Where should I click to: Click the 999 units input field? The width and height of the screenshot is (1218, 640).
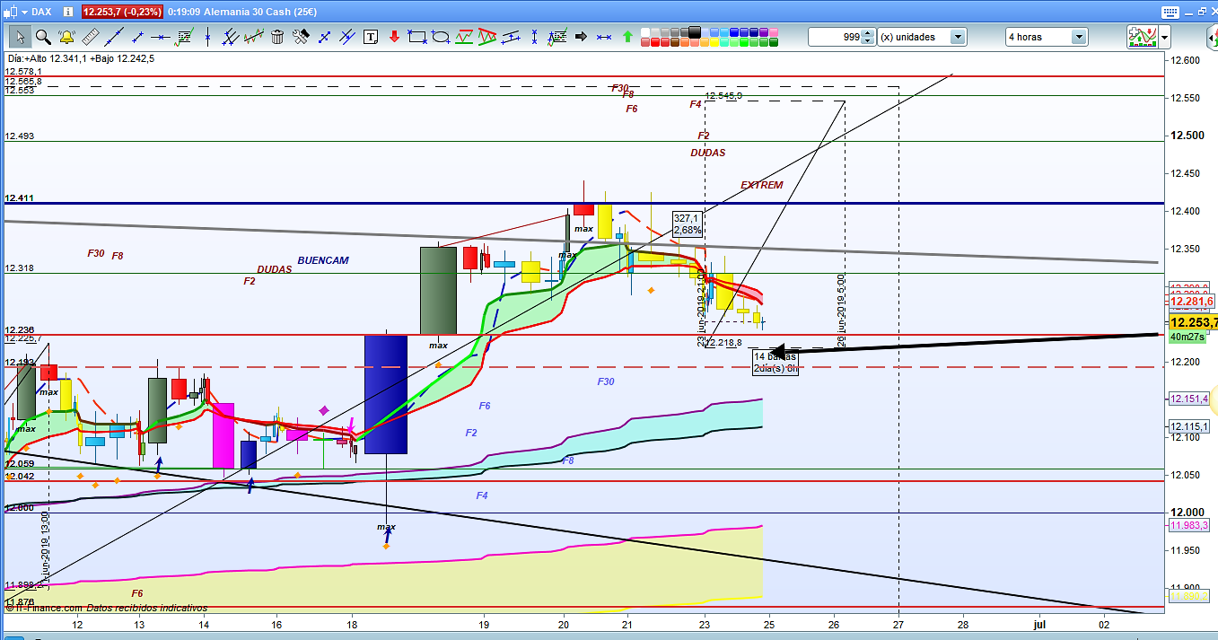click(834, 37)
